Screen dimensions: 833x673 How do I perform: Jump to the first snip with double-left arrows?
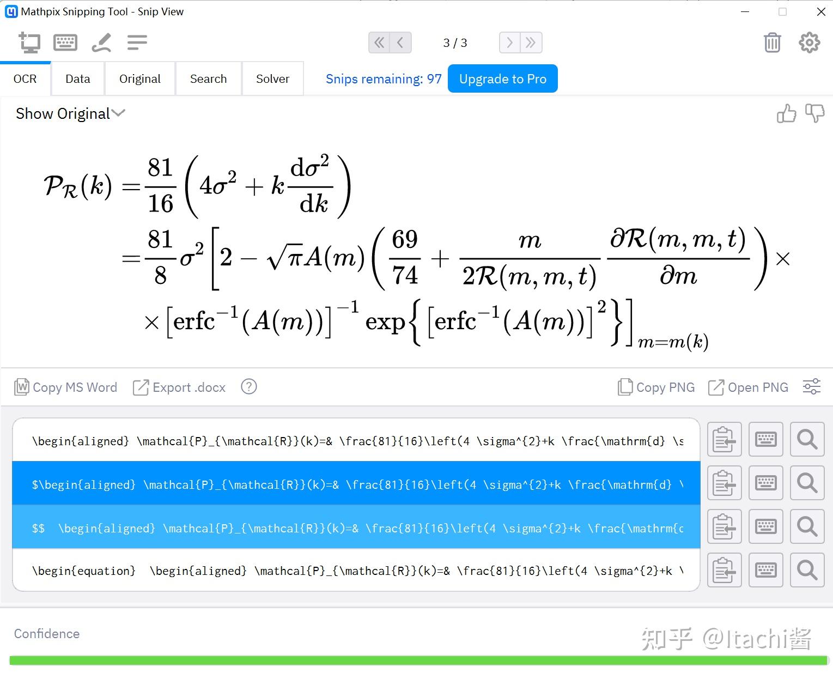(380, 43)
